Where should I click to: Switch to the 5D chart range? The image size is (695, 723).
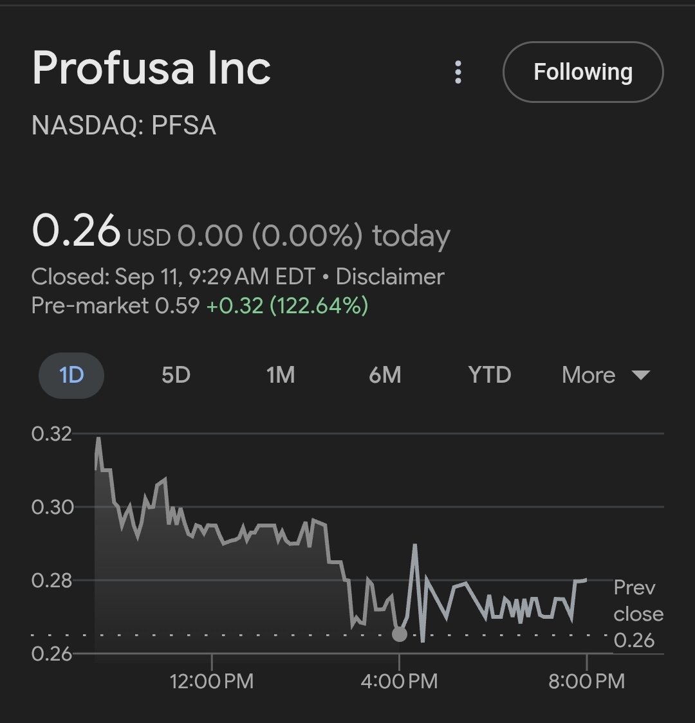[176, 376]
